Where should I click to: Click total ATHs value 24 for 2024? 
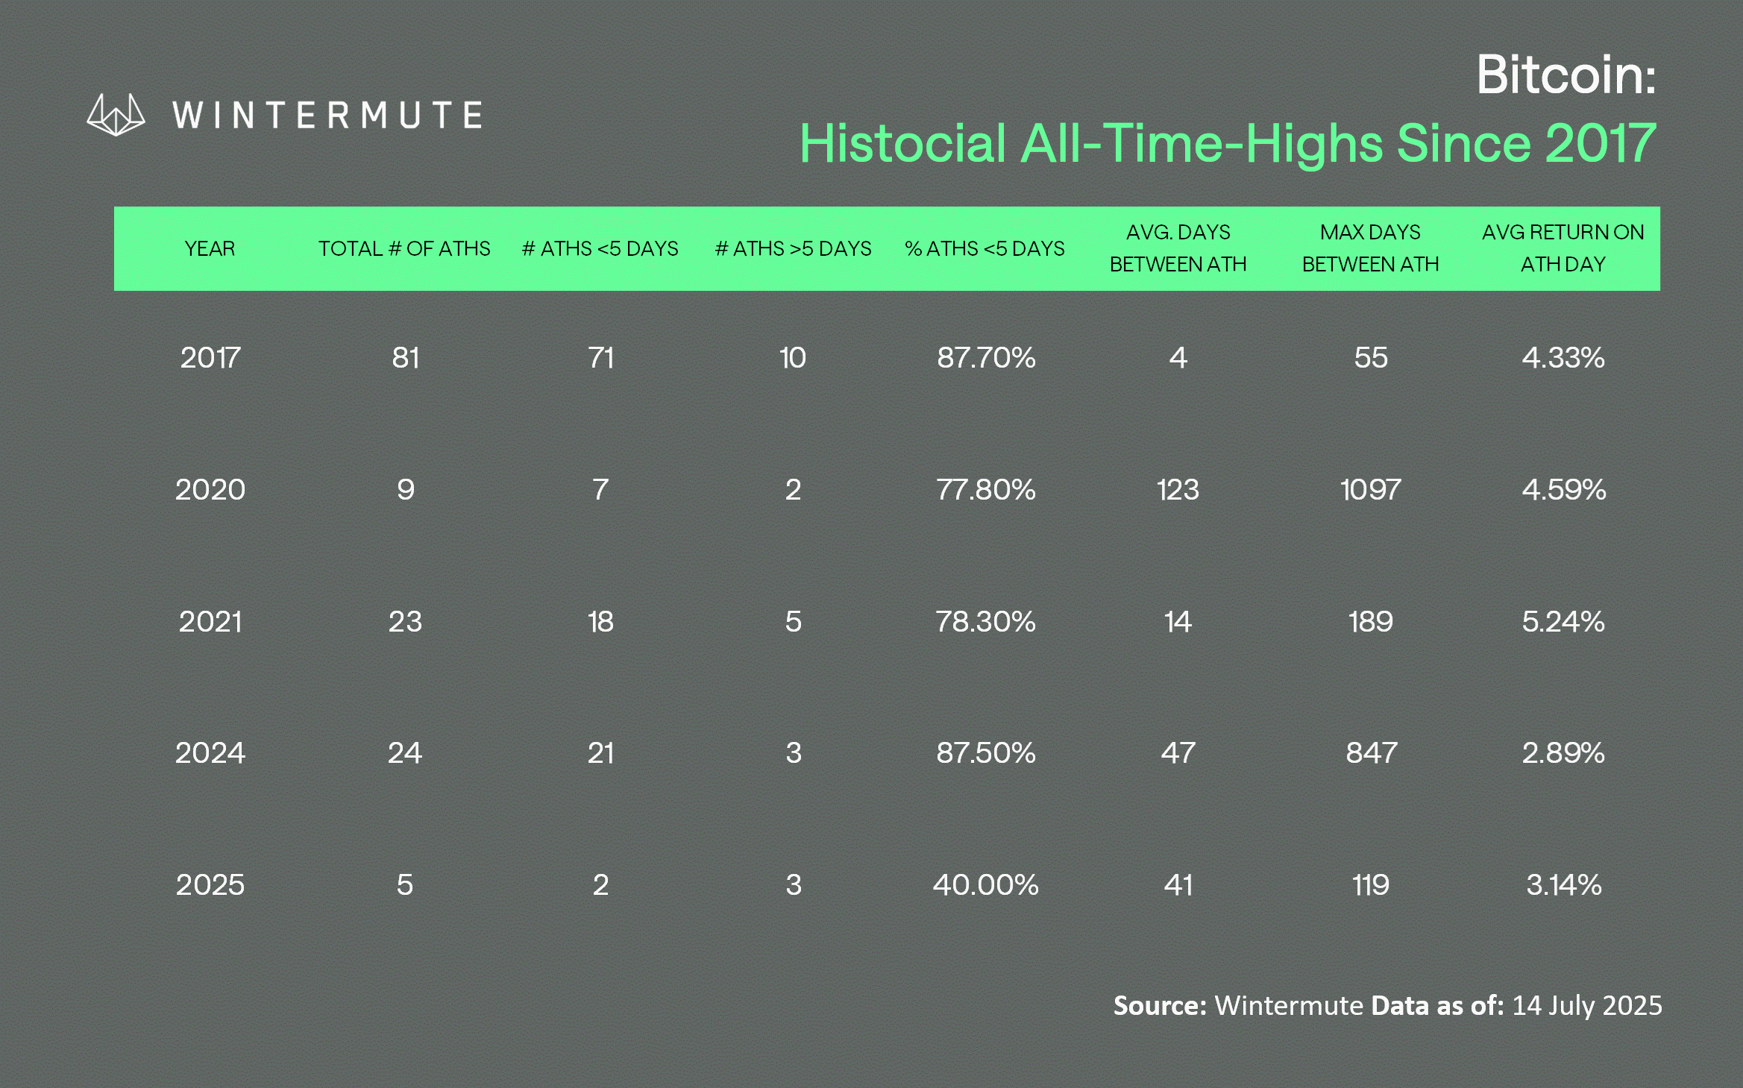[405, 753]
